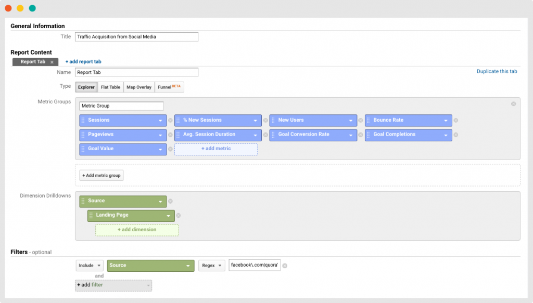
Task: Click into the report Title input field
Action: pos(136,37)
